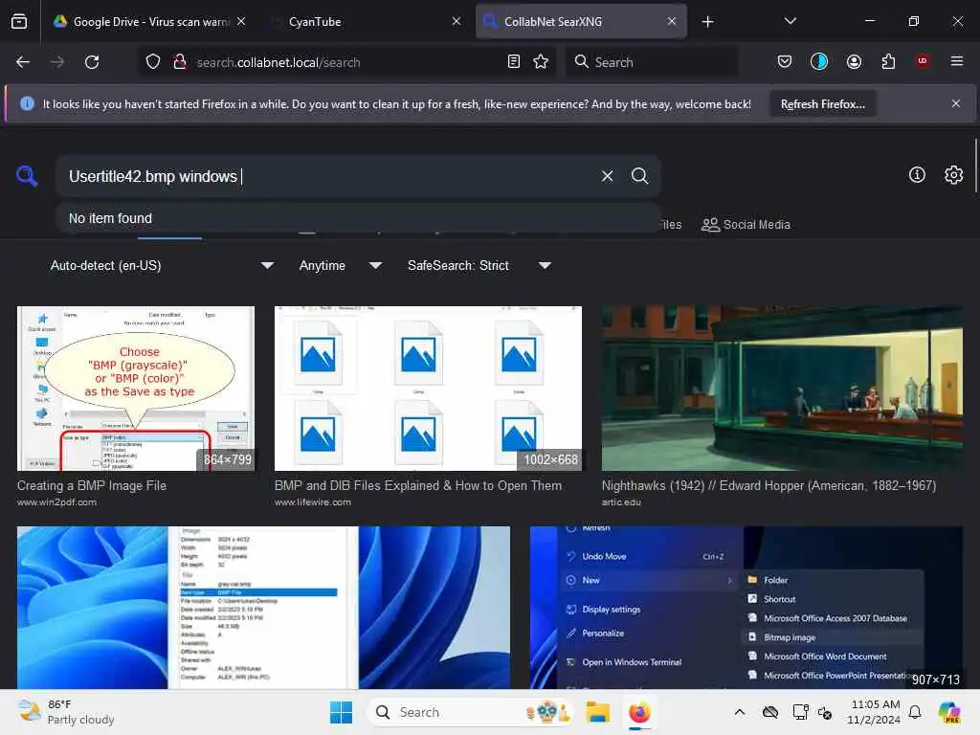Screen dimensions: 980x735
Task: Click the Save as type BMP thumbnail
Action: (x=136, y=389)
